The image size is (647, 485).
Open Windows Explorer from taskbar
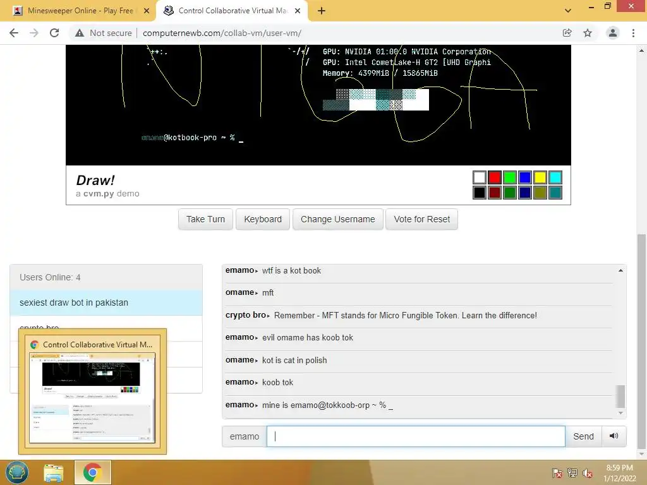pos(54,472)
